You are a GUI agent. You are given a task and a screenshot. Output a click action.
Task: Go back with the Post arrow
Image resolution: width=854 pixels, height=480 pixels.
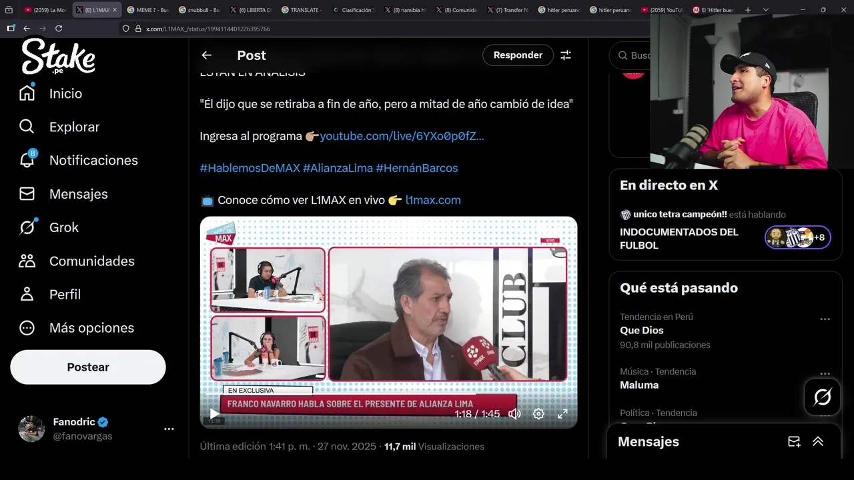pos(207,55)
